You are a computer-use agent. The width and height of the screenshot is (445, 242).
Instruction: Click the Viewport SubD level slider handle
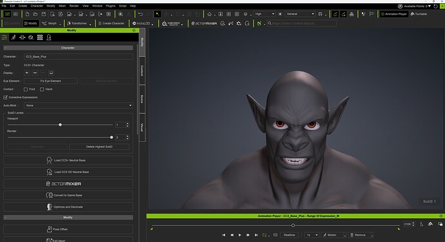pyautogui.click(x=60, y=125)
